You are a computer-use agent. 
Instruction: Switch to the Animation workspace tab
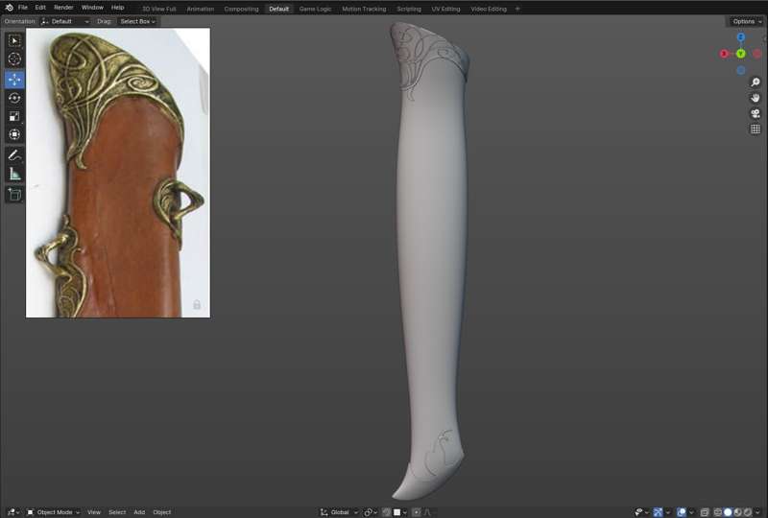(x=200, y=9)
